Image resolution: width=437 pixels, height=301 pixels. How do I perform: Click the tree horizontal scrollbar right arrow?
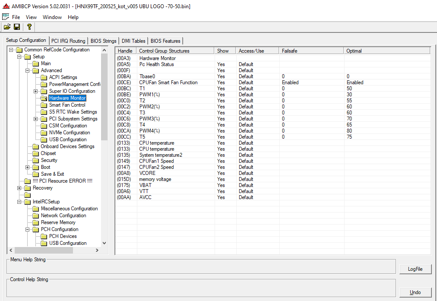click(x=97, y=250)
